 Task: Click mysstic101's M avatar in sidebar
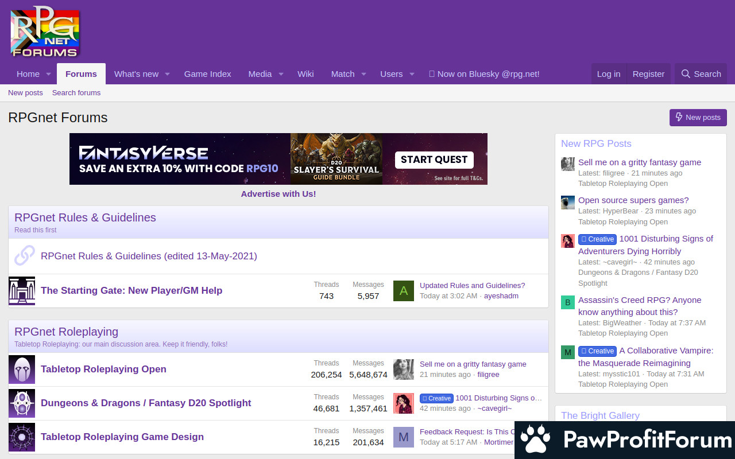click(x=568, y=352)
